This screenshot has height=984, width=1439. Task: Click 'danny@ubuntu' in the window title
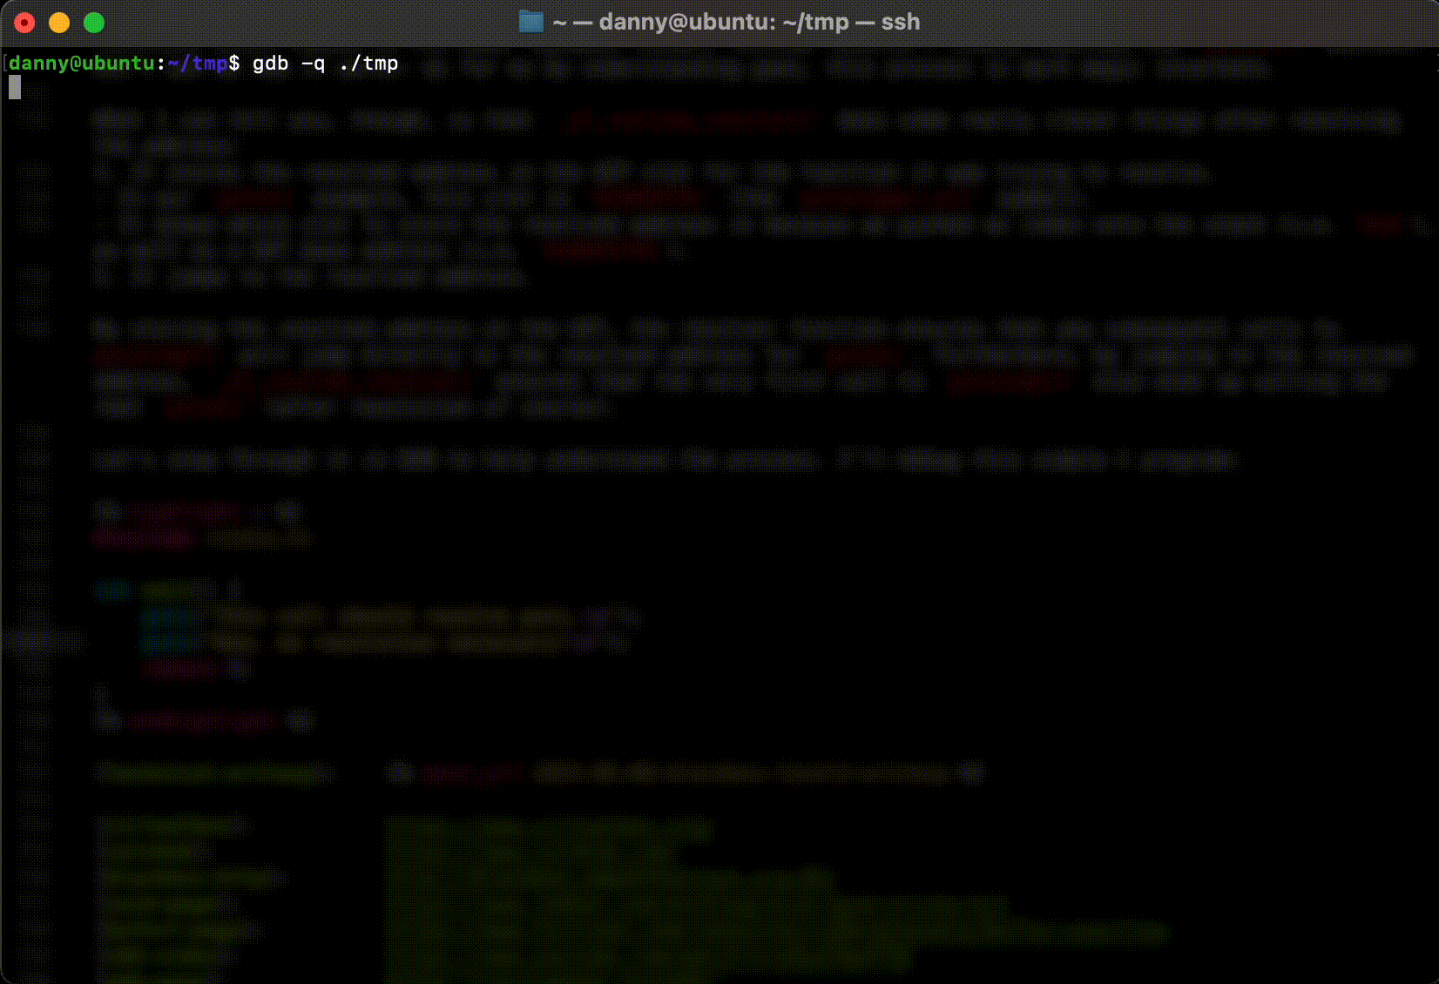click(679, 22)
